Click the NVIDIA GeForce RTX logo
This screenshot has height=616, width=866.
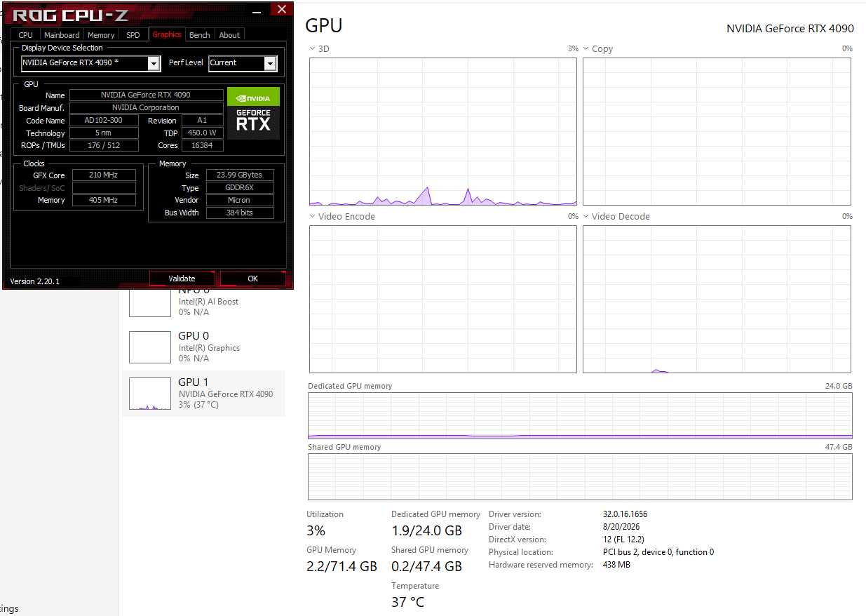click(253, 113)
